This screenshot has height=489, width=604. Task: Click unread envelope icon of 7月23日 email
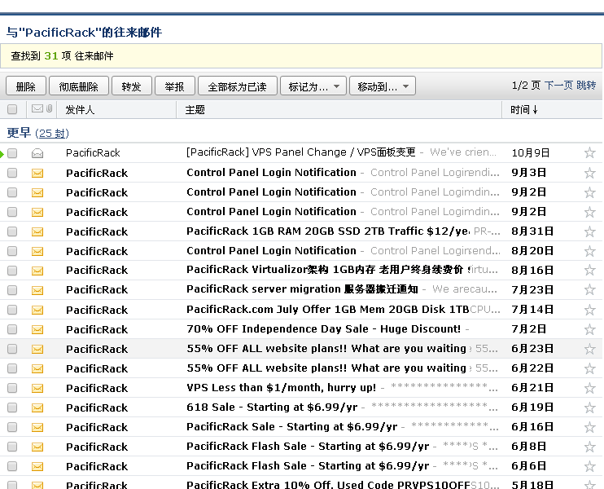[37, 290]
